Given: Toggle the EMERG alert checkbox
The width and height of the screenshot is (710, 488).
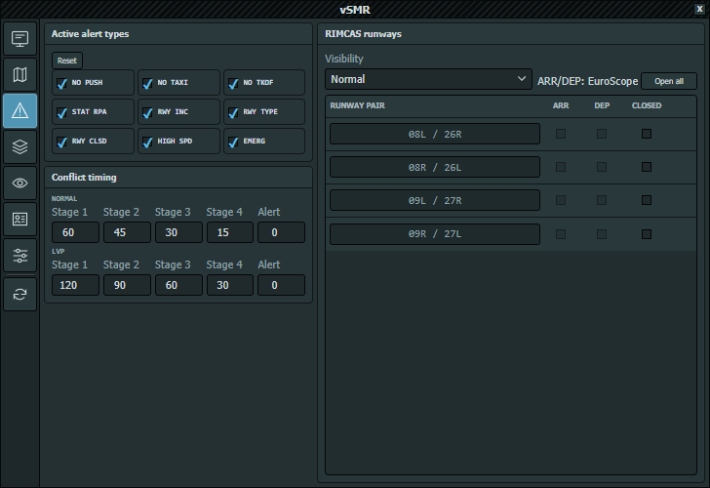Looking at the screenshot, I should (233, 142).
